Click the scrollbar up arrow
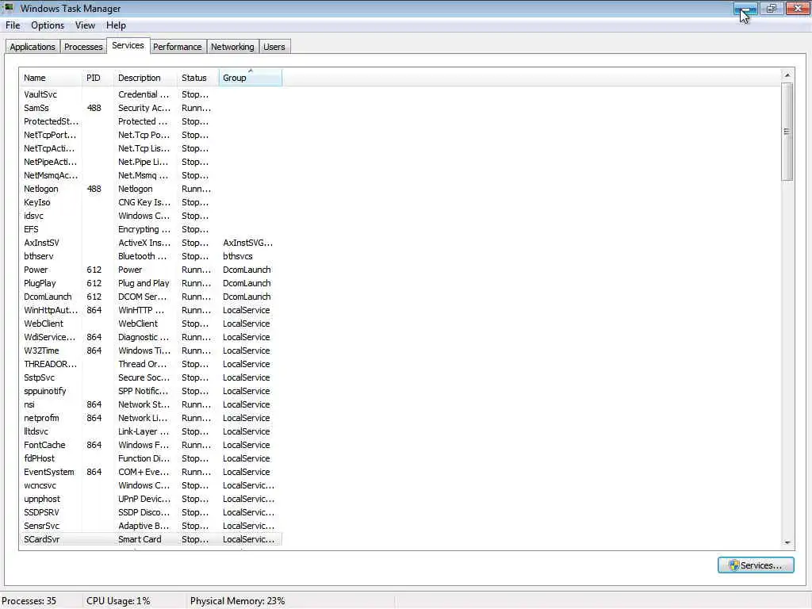Image resolution: width=812 pixels, height=609 pixels. 787,75
